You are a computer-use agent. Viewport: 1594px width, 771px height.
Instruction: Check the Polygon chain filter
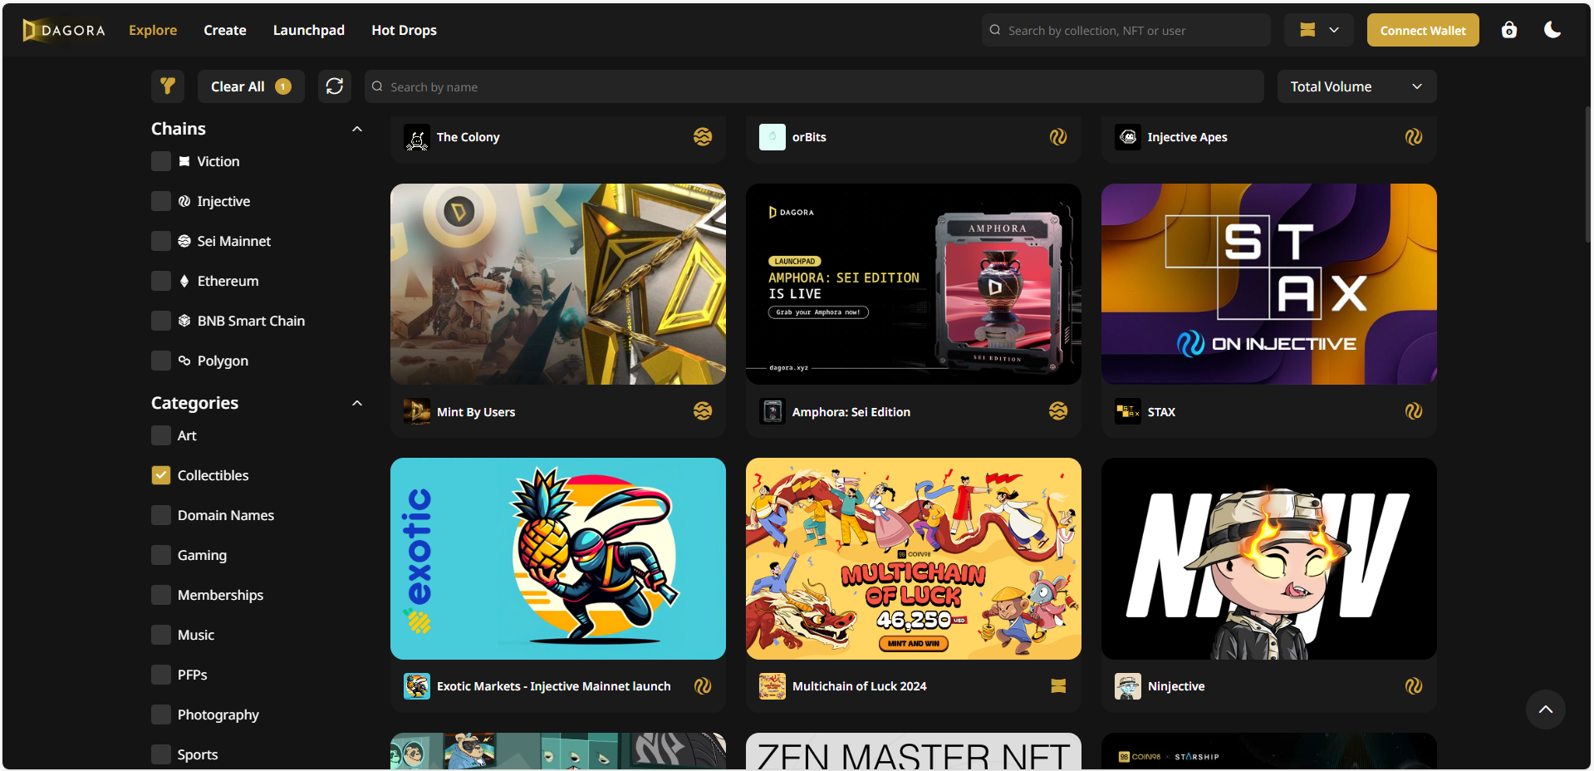click(161, 361)
